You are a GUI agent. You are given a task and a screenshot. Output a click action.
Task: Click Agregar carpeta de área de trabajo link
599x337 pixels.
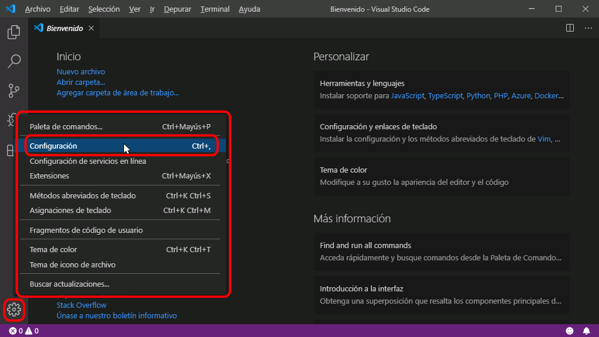pyautogui.click(x=118, y=92)
